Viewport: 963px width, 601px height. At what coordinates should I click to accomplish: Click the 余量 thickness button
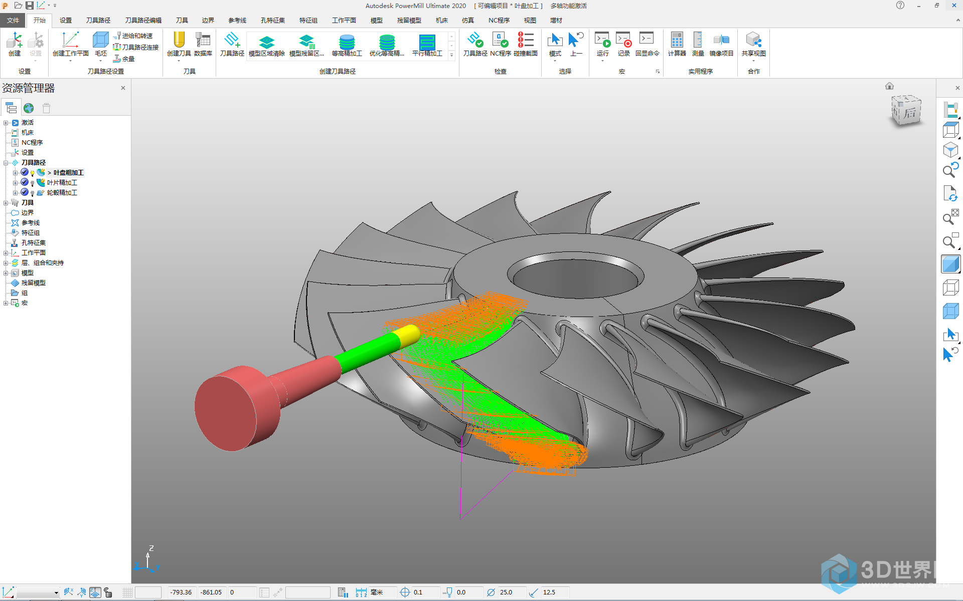[124, 59]
